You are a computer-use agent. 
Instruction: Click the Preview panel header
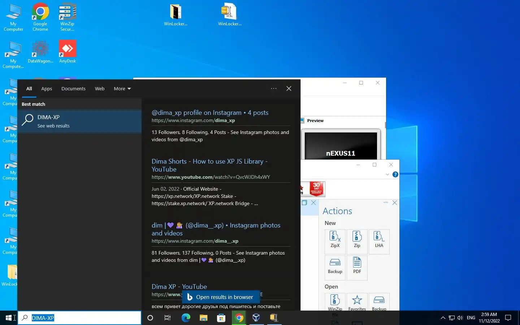tap(315, 121)
